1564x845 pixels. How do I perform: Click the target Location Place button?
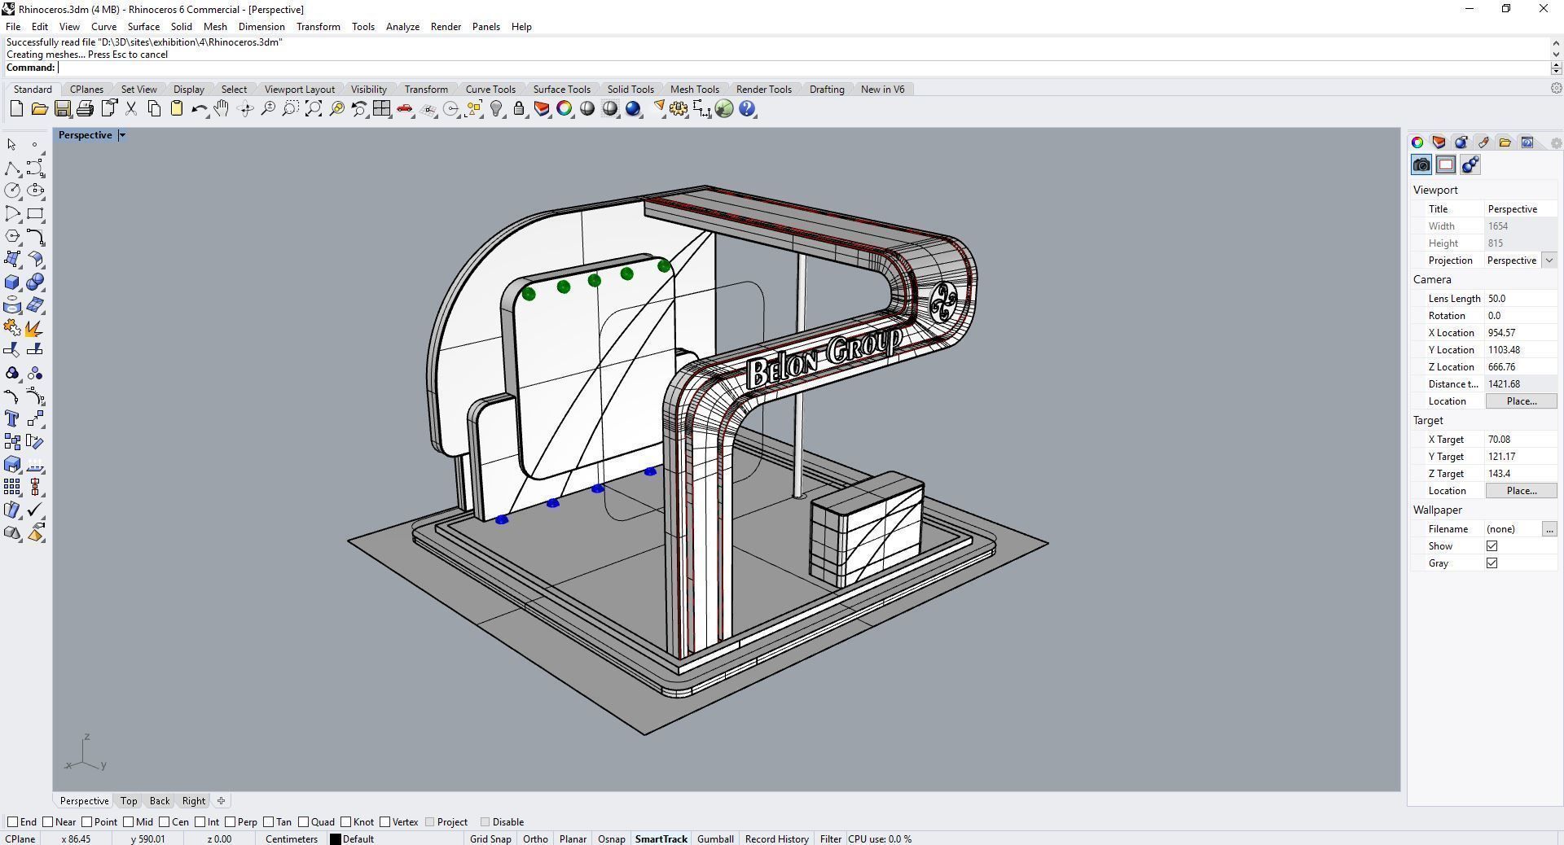click(1521, 491)
